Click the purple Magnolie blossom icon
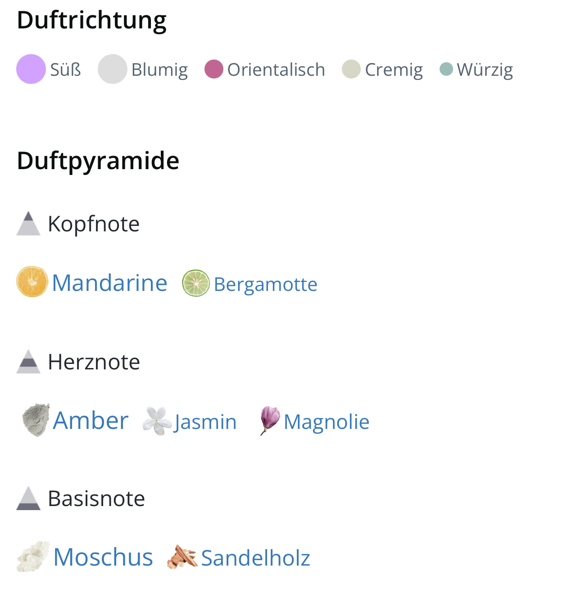 click(270, 420)
